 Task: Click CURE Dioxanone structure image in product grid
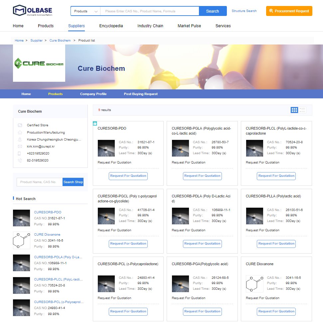[254, 284]
